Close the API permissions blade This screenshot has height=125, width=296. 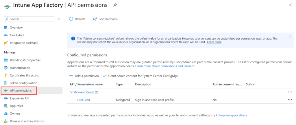(290, 5)
